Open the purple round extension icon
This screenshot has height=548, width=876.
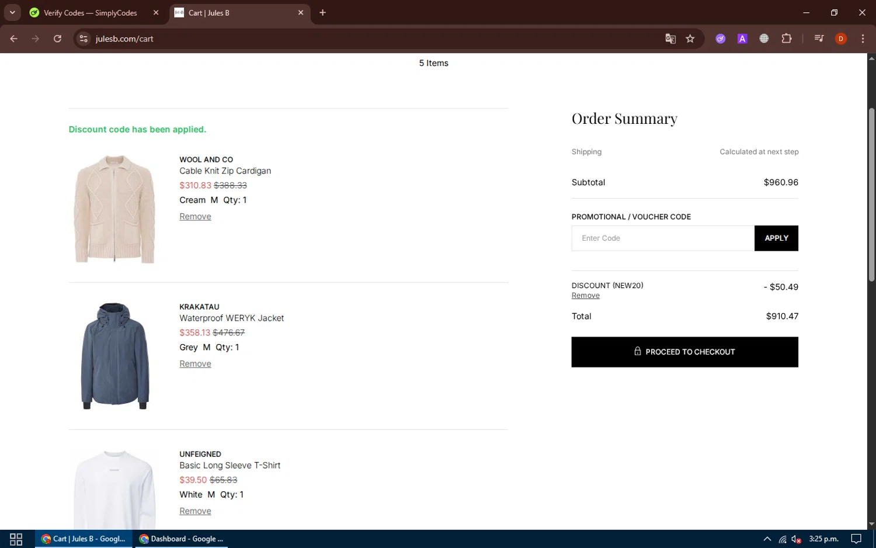click(x=721, y=39)
